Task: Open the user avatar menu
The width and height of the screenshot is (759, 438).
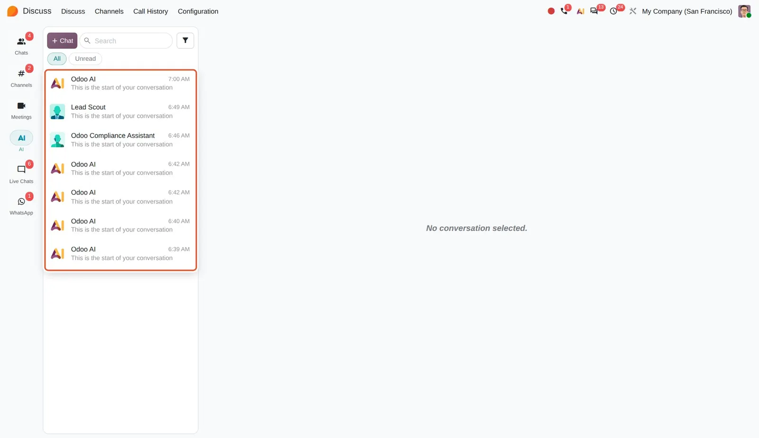Action: (744, 11)
